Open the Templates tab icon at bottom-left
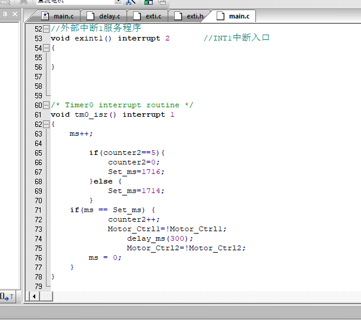The height and width of the screenshot is (320, 361). tap(7, 297)
